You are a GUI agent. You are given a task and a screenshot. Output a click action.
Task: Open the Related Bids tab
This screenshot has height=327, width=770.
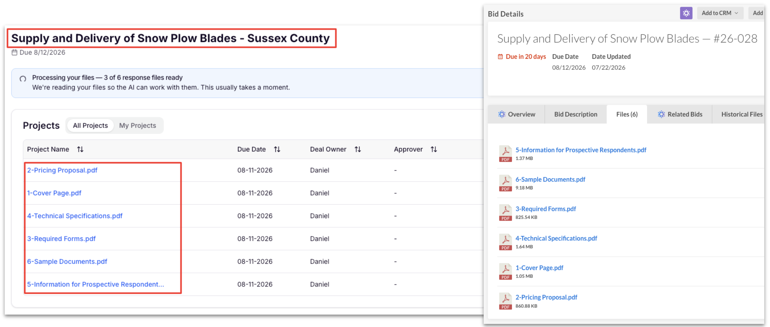[x=679, y=114]
